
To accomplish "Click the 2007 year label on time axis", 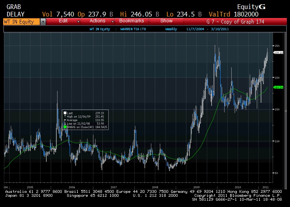I will [x=113, y=187].
